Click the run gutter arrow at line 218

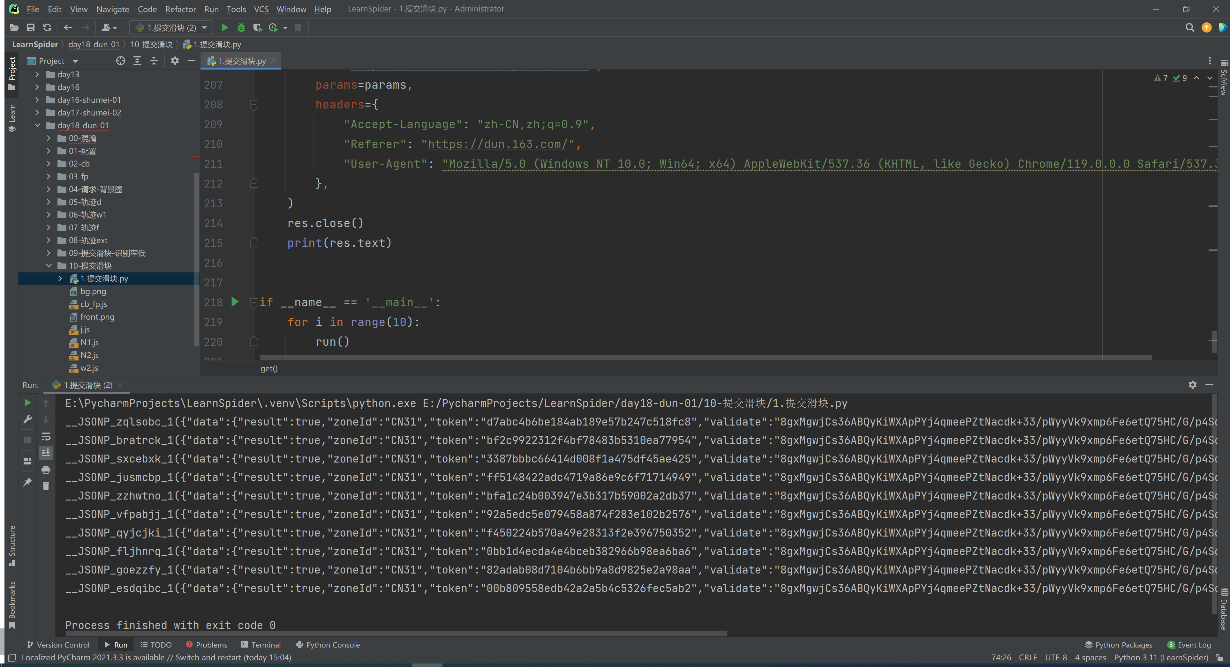[x=234, y=301]
